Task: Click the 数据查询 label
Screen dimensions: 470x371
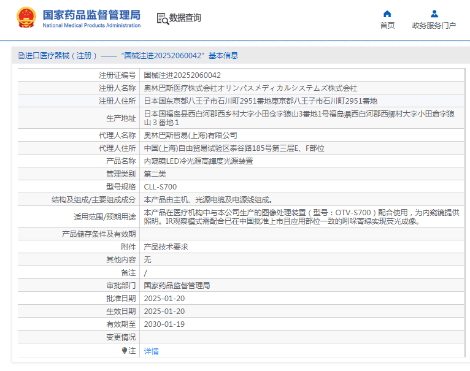Action: [x=185, y=18]
